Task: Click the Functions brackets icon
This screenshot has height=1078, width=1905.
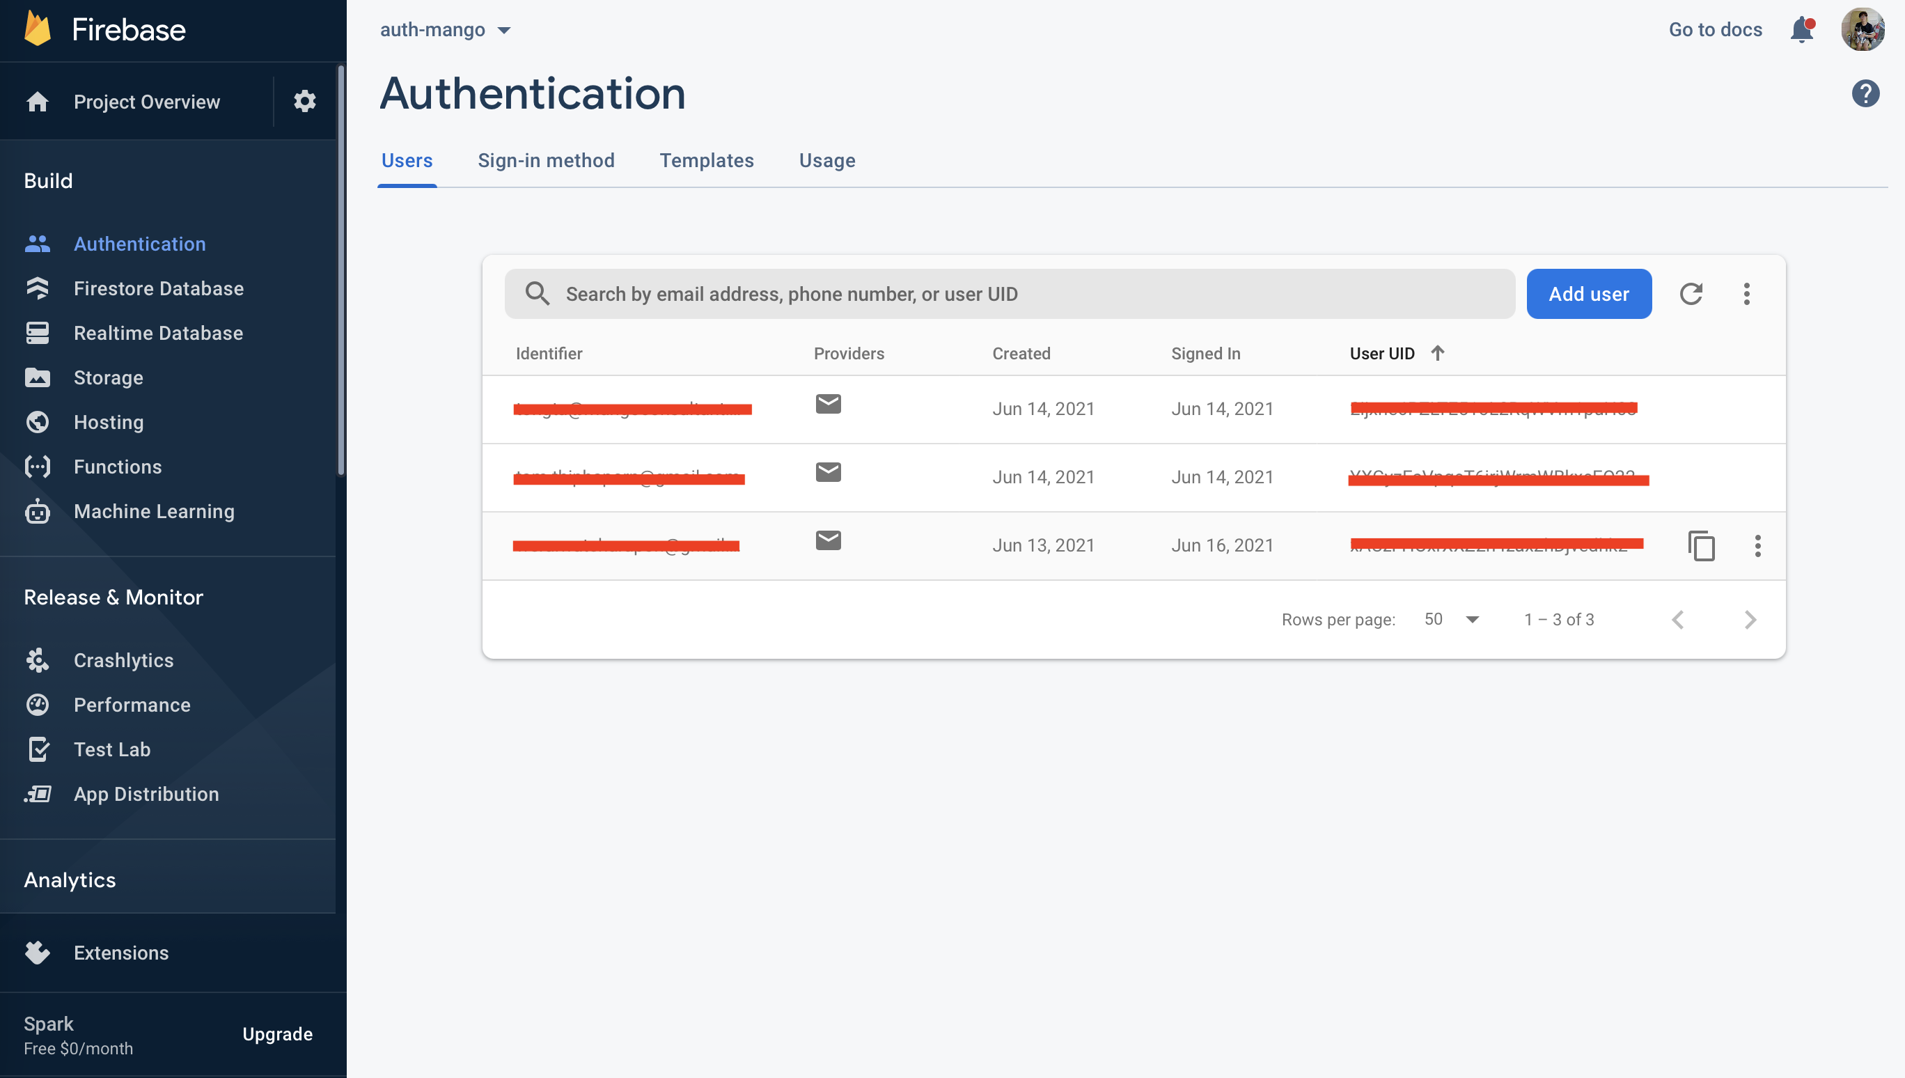Action: [x=38, y=467]
